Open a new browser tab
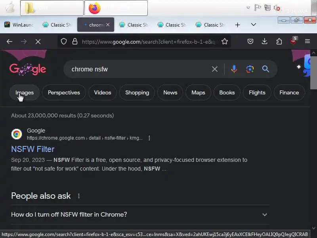The image size is (317, 238). coord(237,25)
